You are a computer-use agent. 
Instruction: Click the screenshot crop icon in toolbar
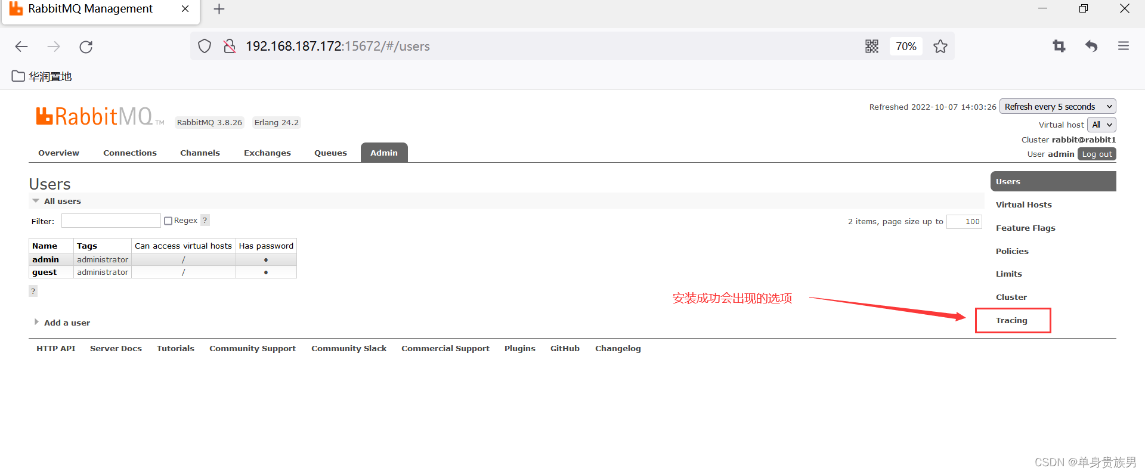(1059, 46)
